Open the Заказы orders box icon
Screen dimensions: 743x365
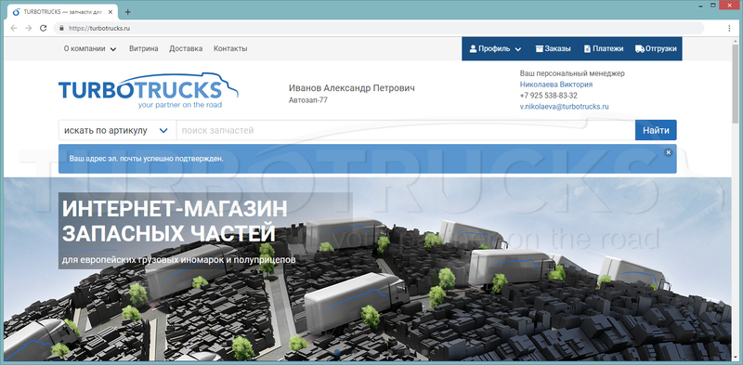coord(540,49)
